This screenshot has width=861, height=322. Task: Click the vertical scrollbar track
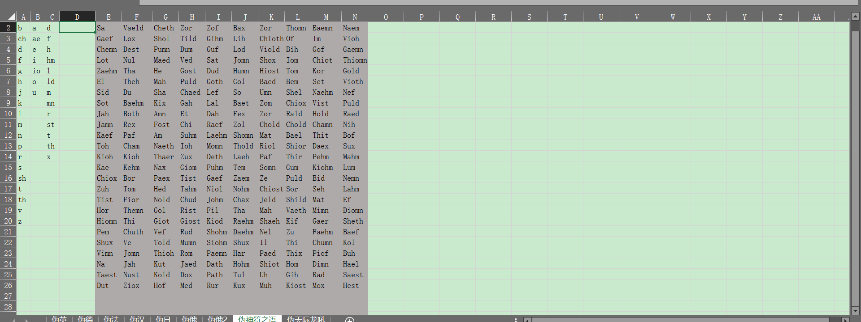coord(855,164)
